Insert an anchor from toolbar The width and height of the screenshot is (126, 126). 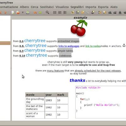click(93, 13)
